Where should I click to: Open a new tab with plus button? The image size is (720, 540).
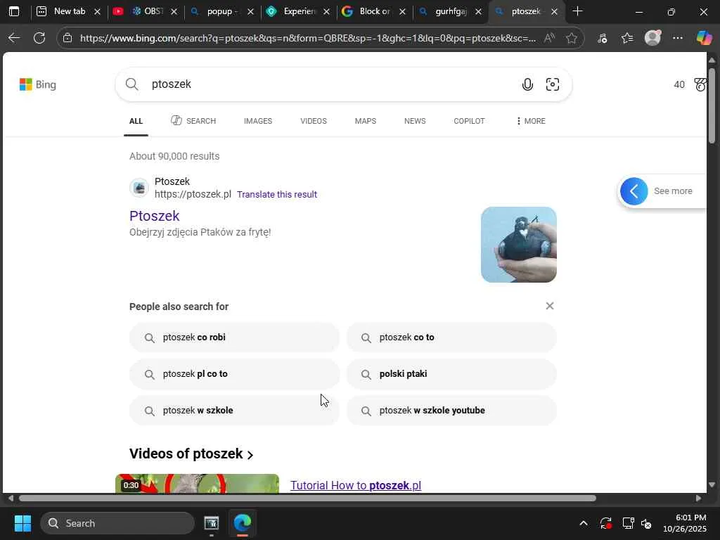[578, 11]
